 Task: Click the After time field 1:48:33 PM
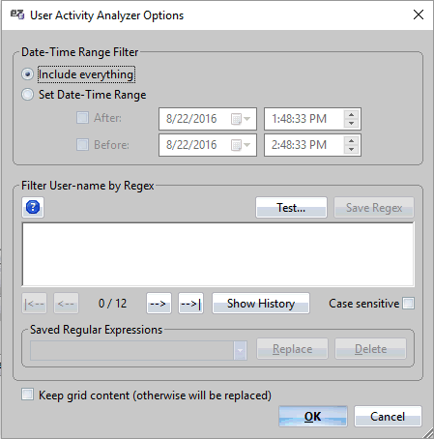point(304,119)
